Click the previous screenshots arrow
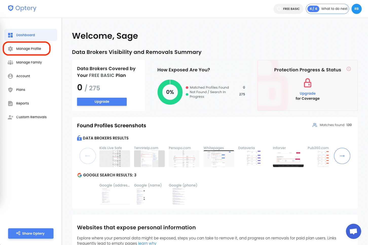Screen dimensions: 368x245 (88, 156)
